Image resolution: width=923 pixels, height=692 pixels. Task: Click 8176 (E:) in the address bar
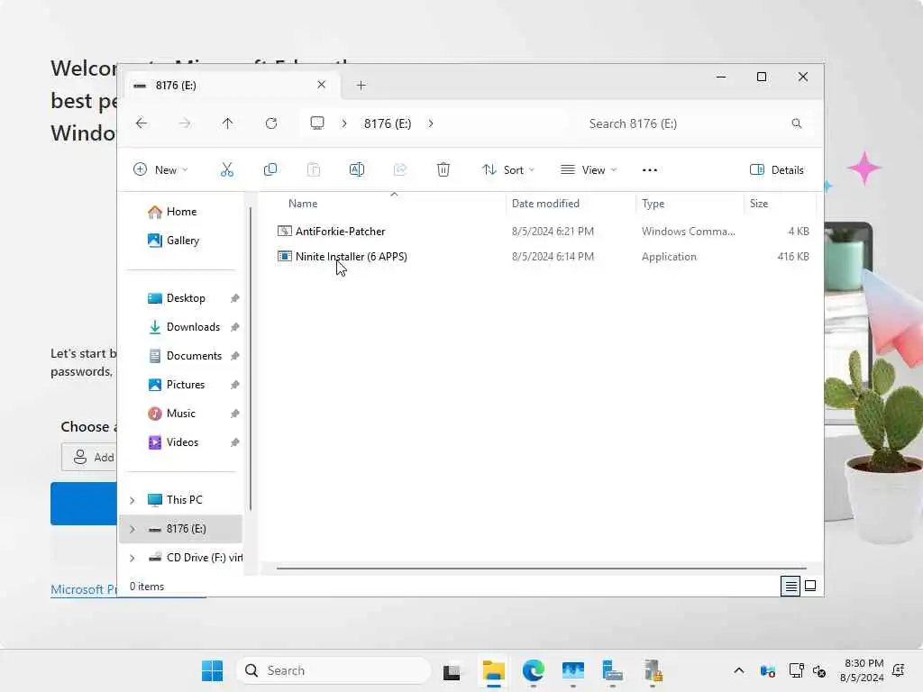point(388,123)
